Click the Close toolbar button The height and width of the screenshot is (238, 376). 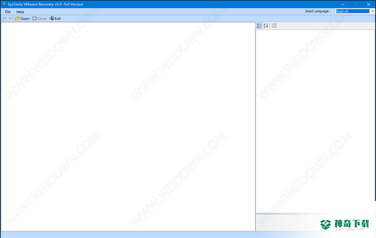coord(39,18)
